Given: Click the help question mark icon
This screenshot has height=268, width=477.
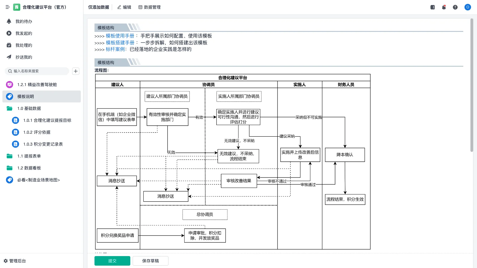Looking at the screenshot, I should click(455, 7).
